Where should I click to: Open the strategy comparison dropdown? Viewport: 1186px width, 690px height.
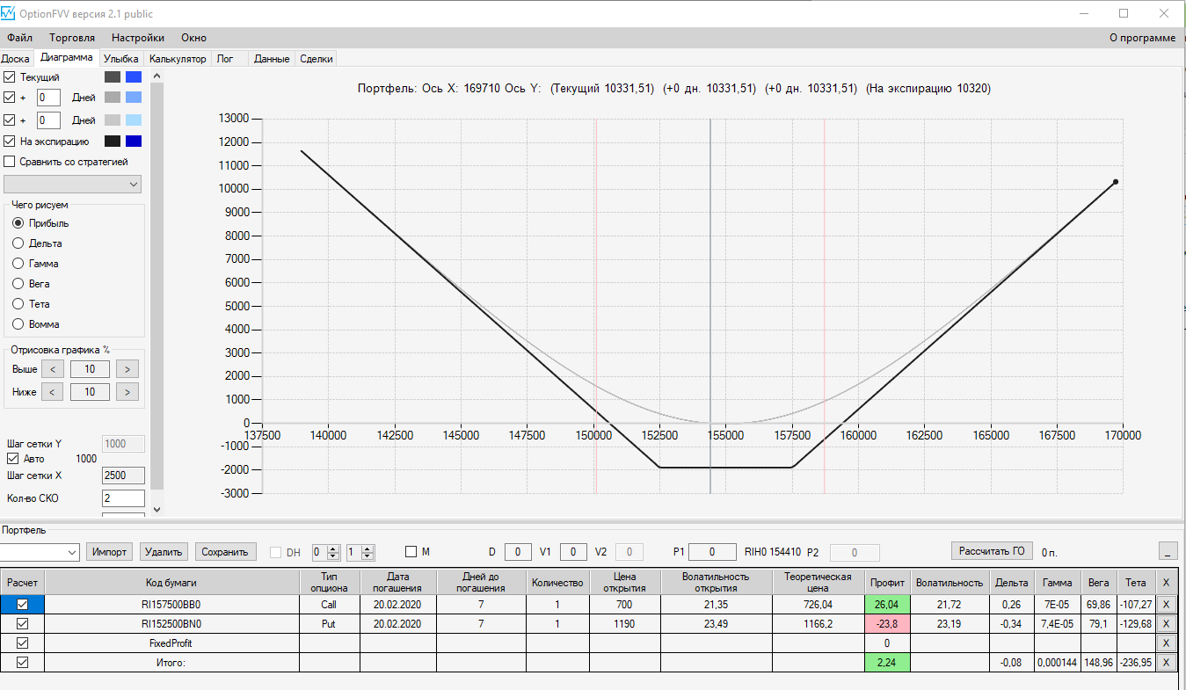(73, 184)
